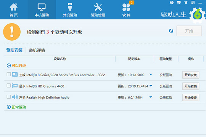The width and height of the screenshot is (206, 137).
Task: Switch to the 装机评估 tab
Action: tap(37, 50)
